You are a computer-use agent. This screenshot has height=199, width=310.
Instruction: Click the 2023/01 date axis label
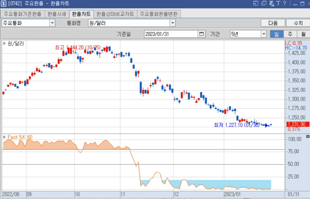(x=232, y=194)
